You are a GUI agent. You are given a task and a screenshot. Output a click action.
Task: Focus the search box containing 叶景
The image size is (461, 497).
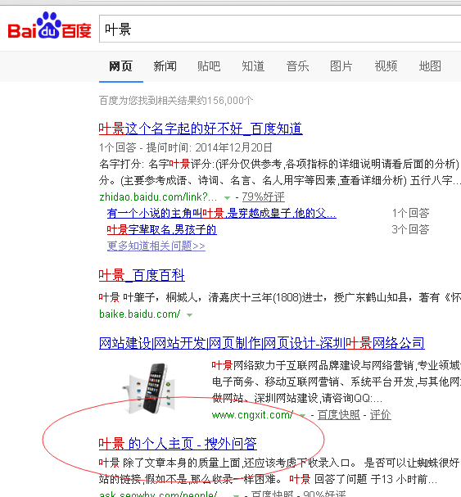[280, 29]
